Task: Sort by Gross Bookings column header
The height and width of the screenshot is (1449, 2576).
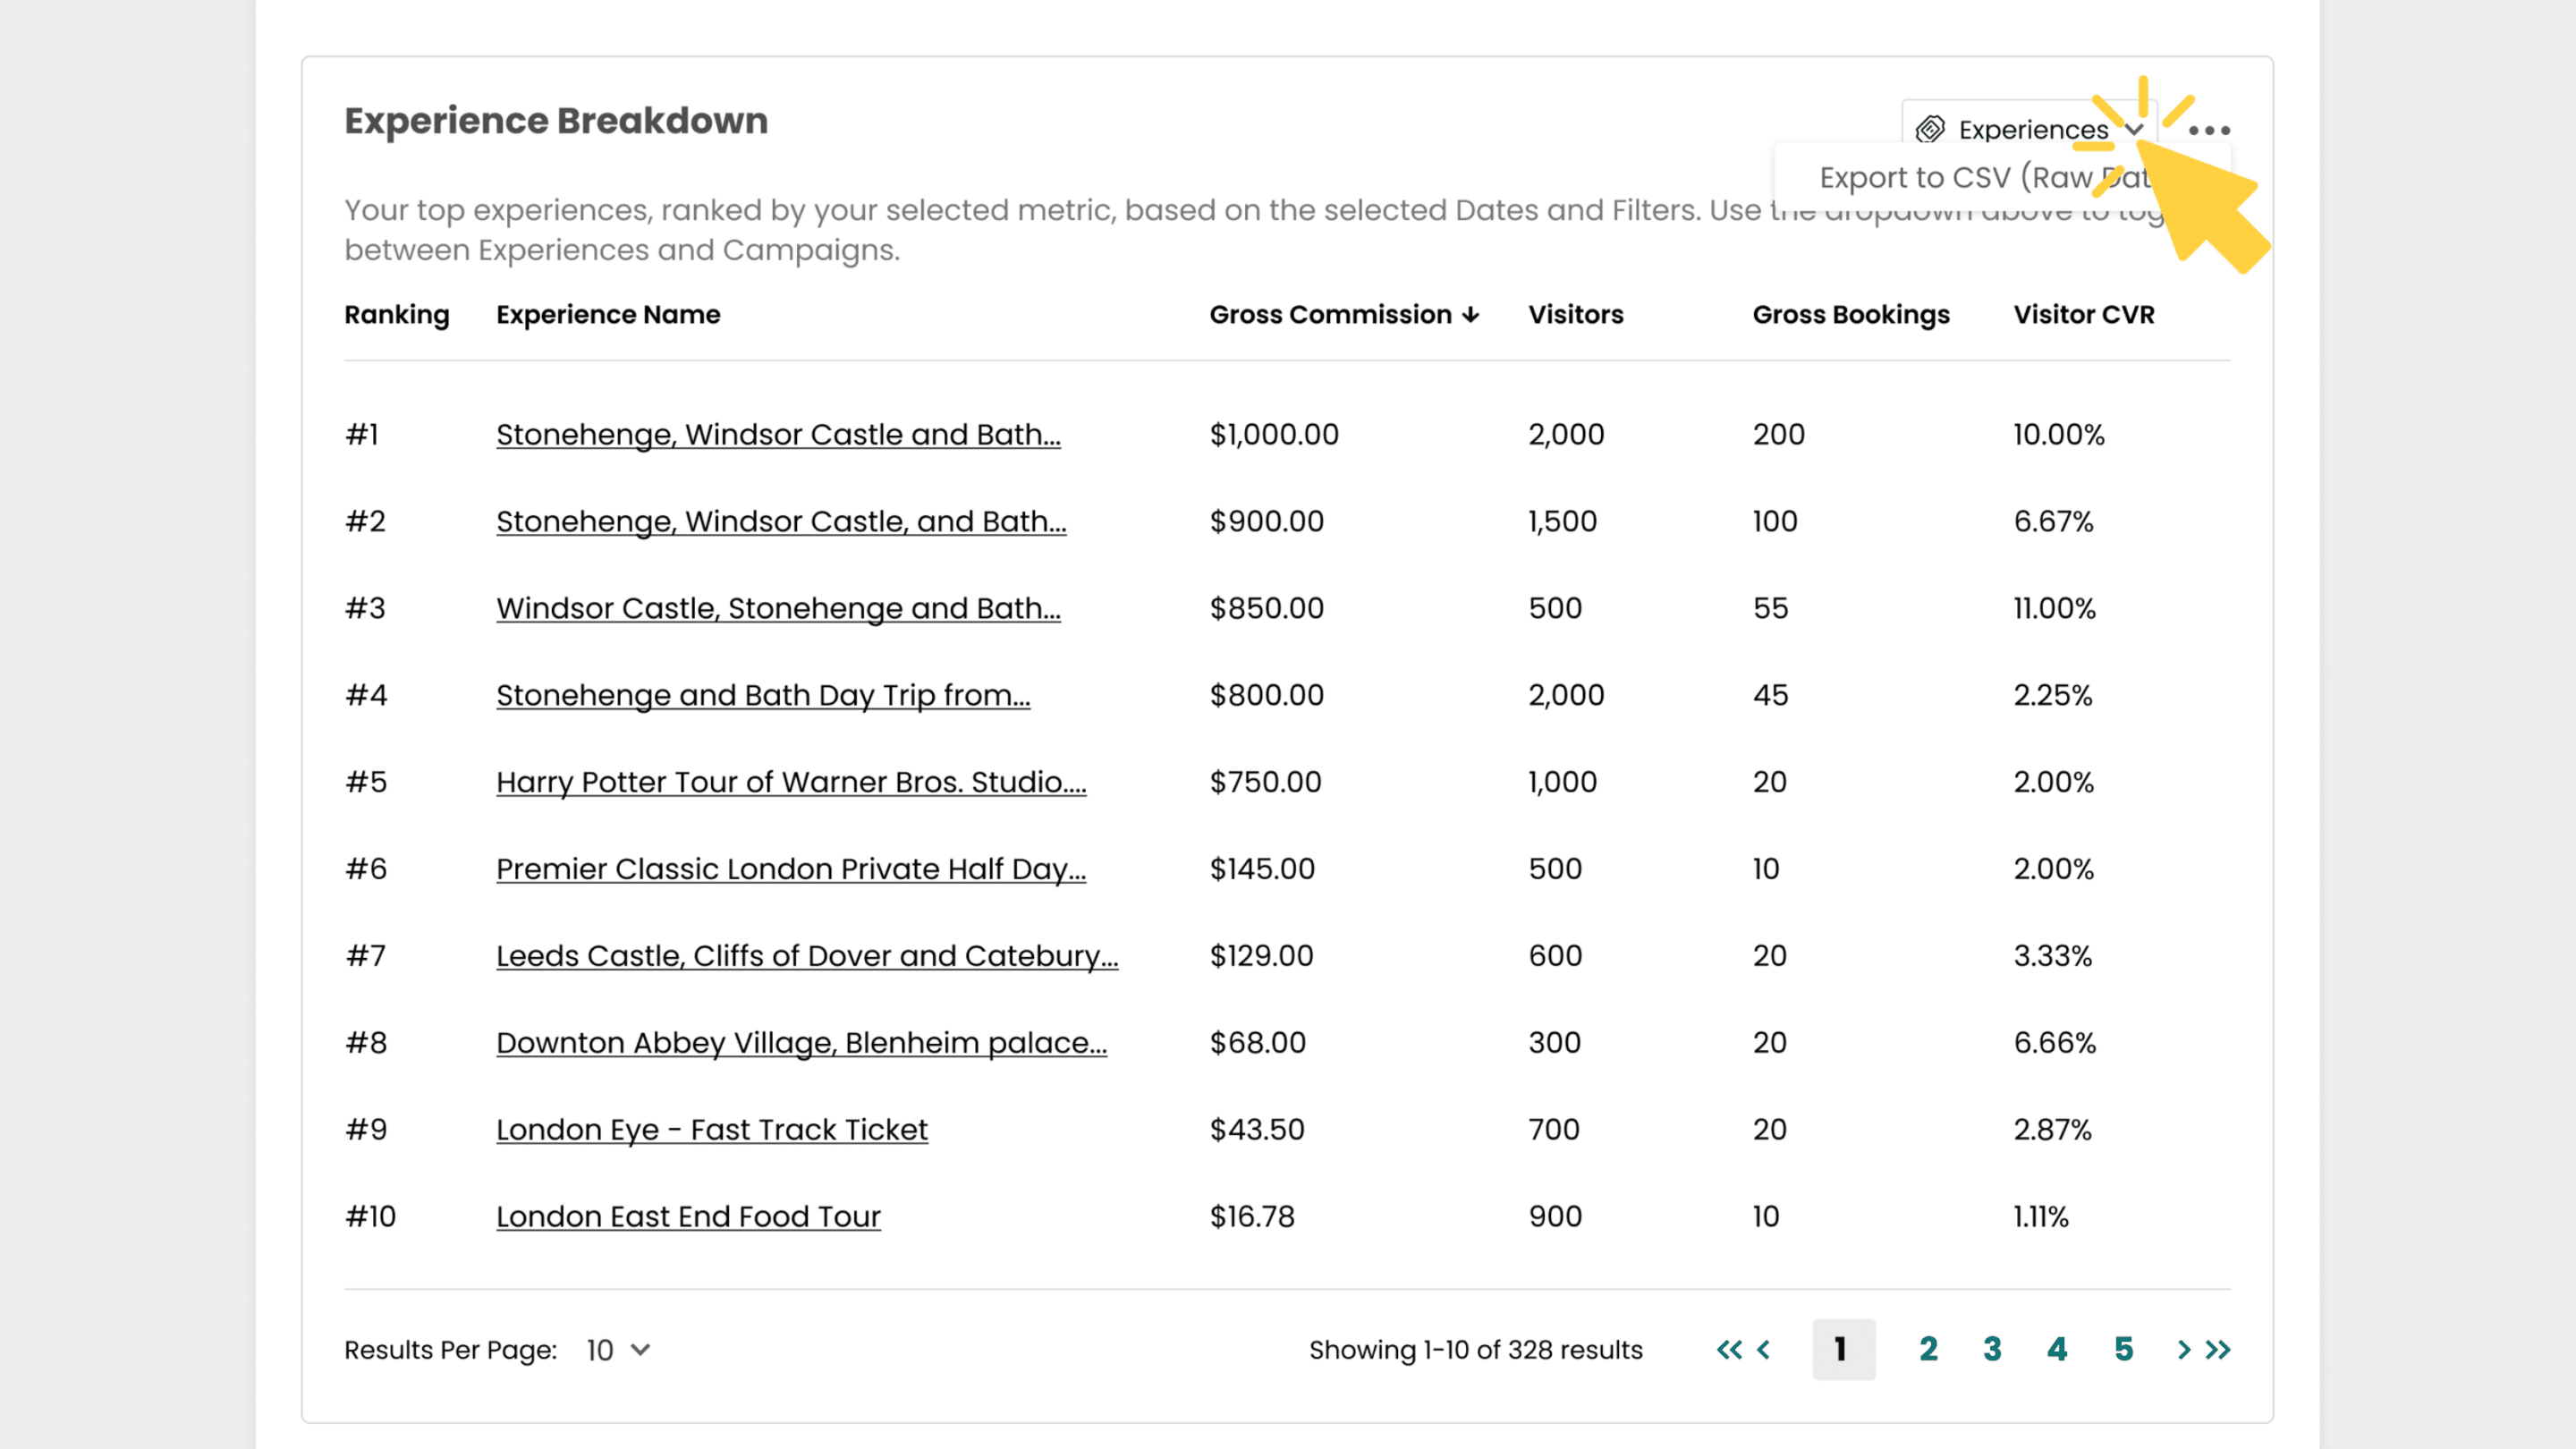Action: click(1851, 315)
